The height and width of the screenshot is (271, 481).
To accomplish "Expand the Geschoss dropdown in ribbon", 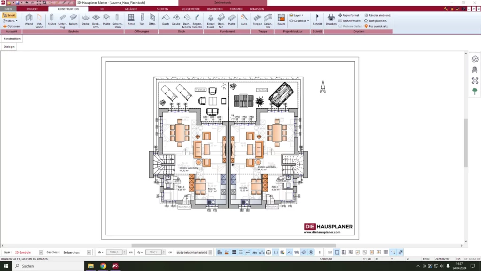I will click(x=299, y=21).
